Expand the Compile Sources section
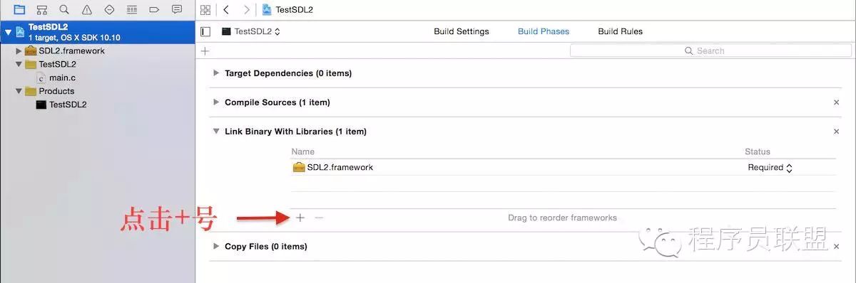 point(216,102)
